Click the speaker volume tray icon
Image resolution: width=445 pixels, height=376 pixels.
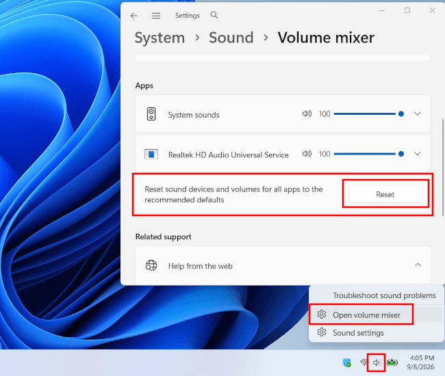pos(377,362)
